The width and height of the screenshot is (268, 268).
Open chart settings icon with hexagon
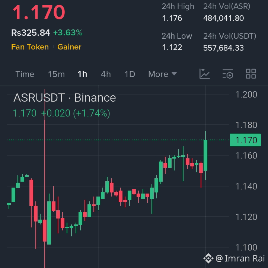(x=228, y=74)
